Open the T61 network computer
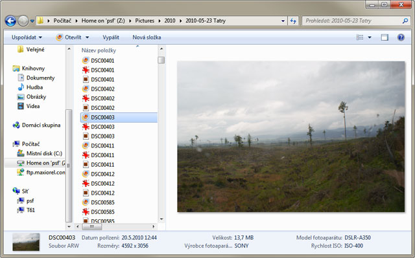This screenshot has height=258, width=415. tap(26, 210)
